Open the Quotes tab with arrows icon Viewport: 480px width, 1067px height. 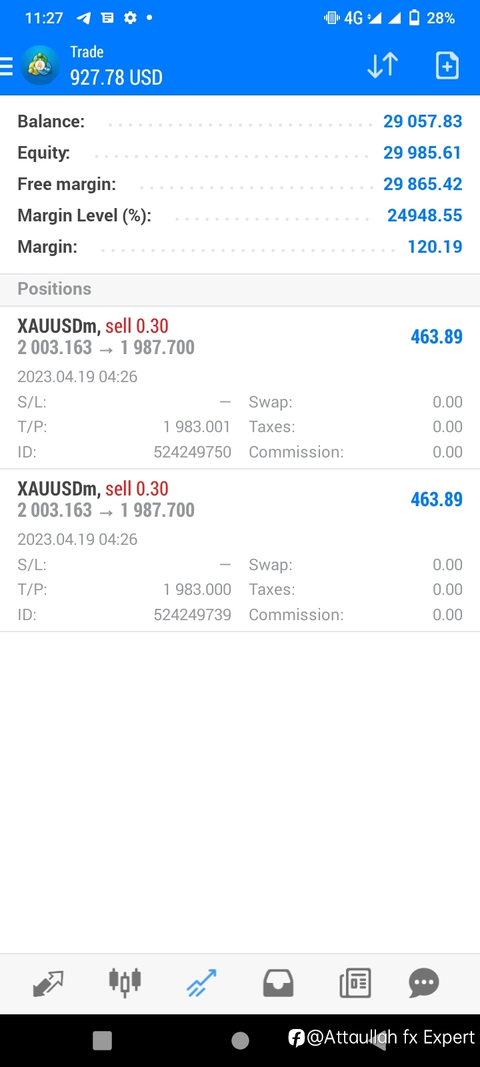(48, 983)
